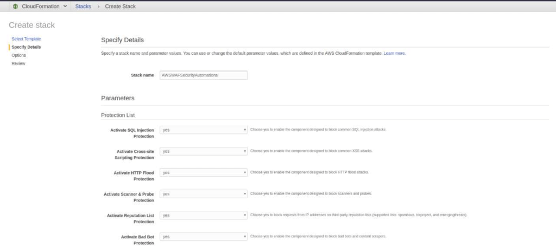Click the Parameters section heading
Viewport: 556px width, 246px height.
point(118,99)
